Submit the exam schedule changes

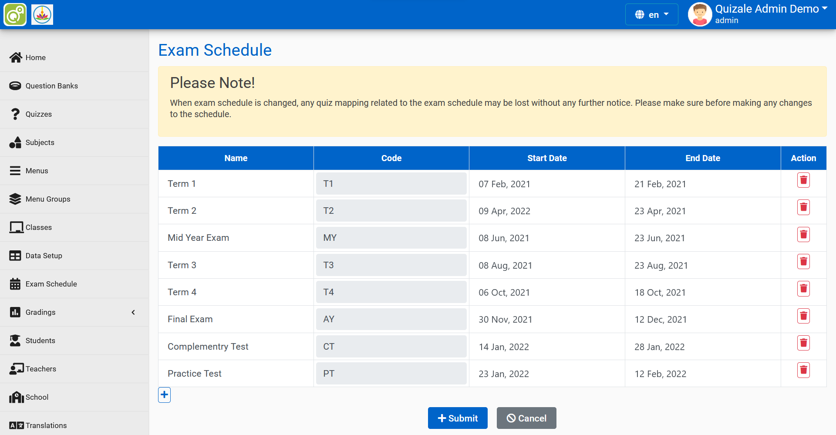[458, 418]
